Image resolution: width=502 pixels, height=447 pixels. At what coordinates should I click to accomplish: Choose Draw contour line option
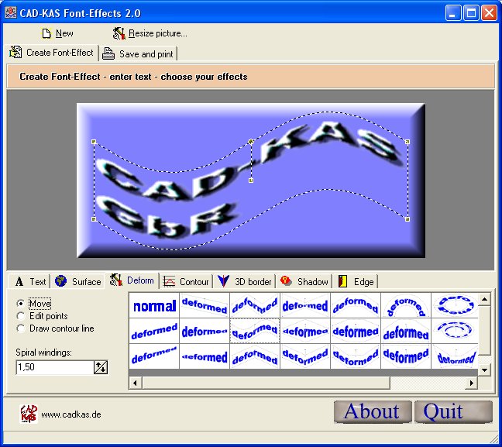(21, 328)
